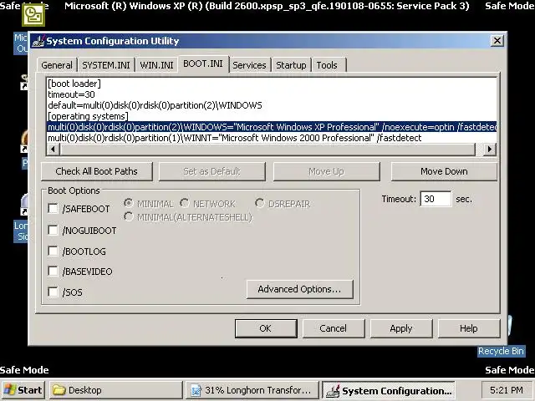Click the boot list right scroll arrow
Image resolution: width=535 pixels, height=401 pixels.
pos(490,149)
